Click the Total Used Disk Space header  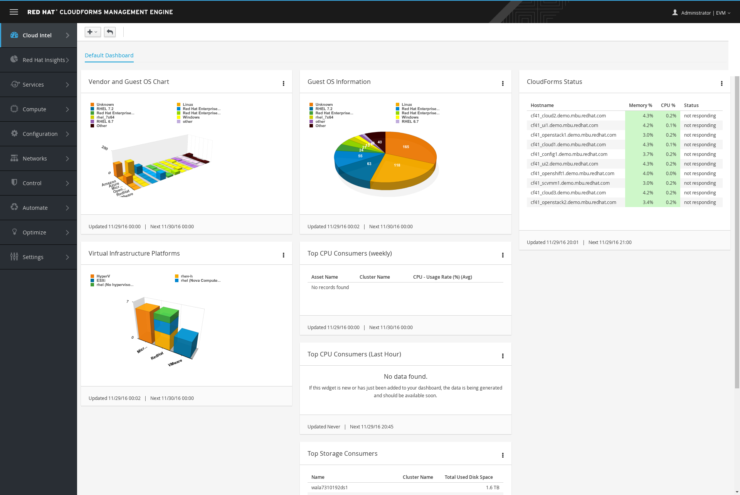pyautogui.click(x=469, y=477)
